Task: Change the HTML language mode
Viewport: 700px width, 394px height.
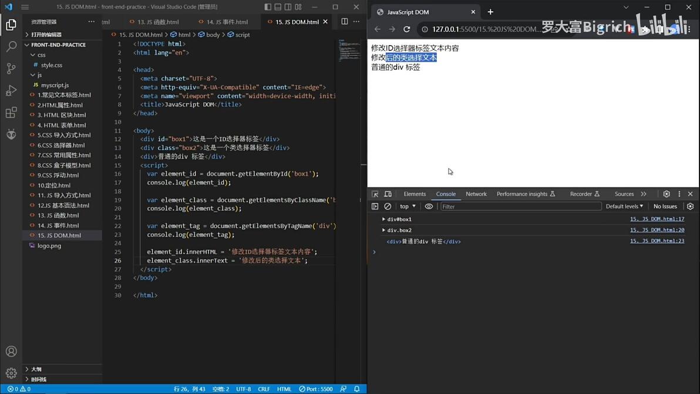Action: [284, 389]
